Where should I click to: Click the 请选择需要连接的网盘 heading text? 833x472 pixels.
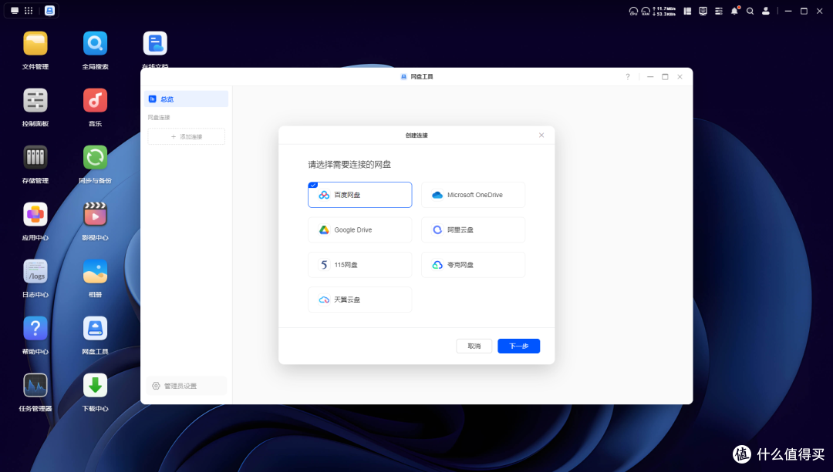(349, 165)
